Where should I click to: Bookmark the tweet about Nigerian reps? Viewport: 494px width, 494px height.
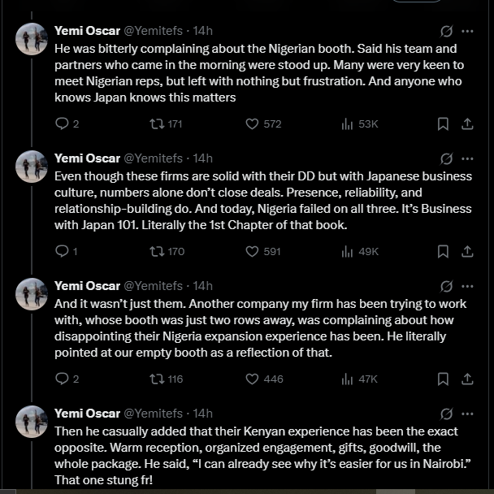point(443,123)
